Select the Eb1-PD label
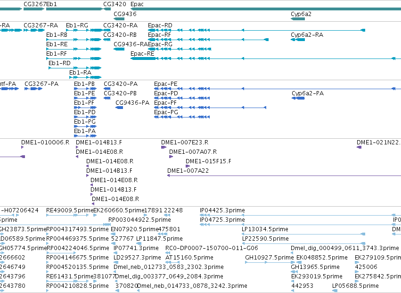This screenshot has height=293, width=401. 85,112
